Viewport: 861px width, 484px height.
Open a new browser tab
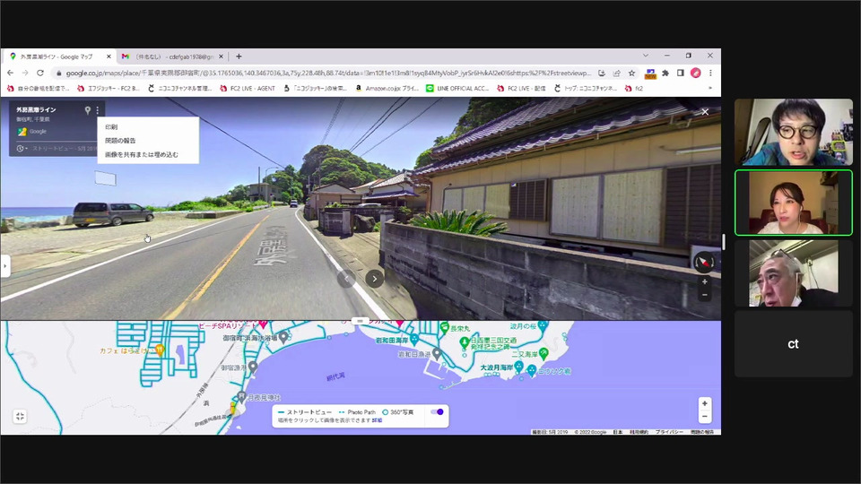[x=239, y=56]
